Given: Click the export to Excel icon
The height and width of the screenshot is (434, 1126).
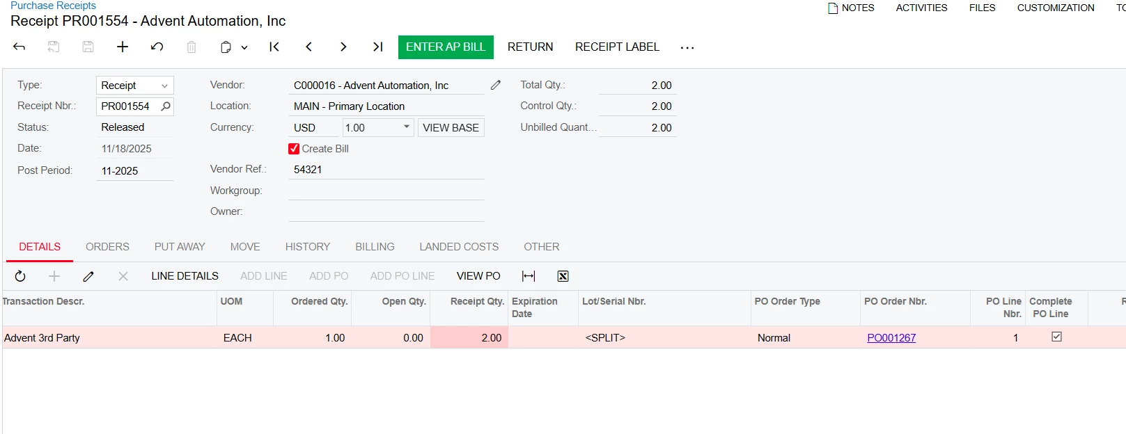Looking at the screenshot, I should click(563, 276).
